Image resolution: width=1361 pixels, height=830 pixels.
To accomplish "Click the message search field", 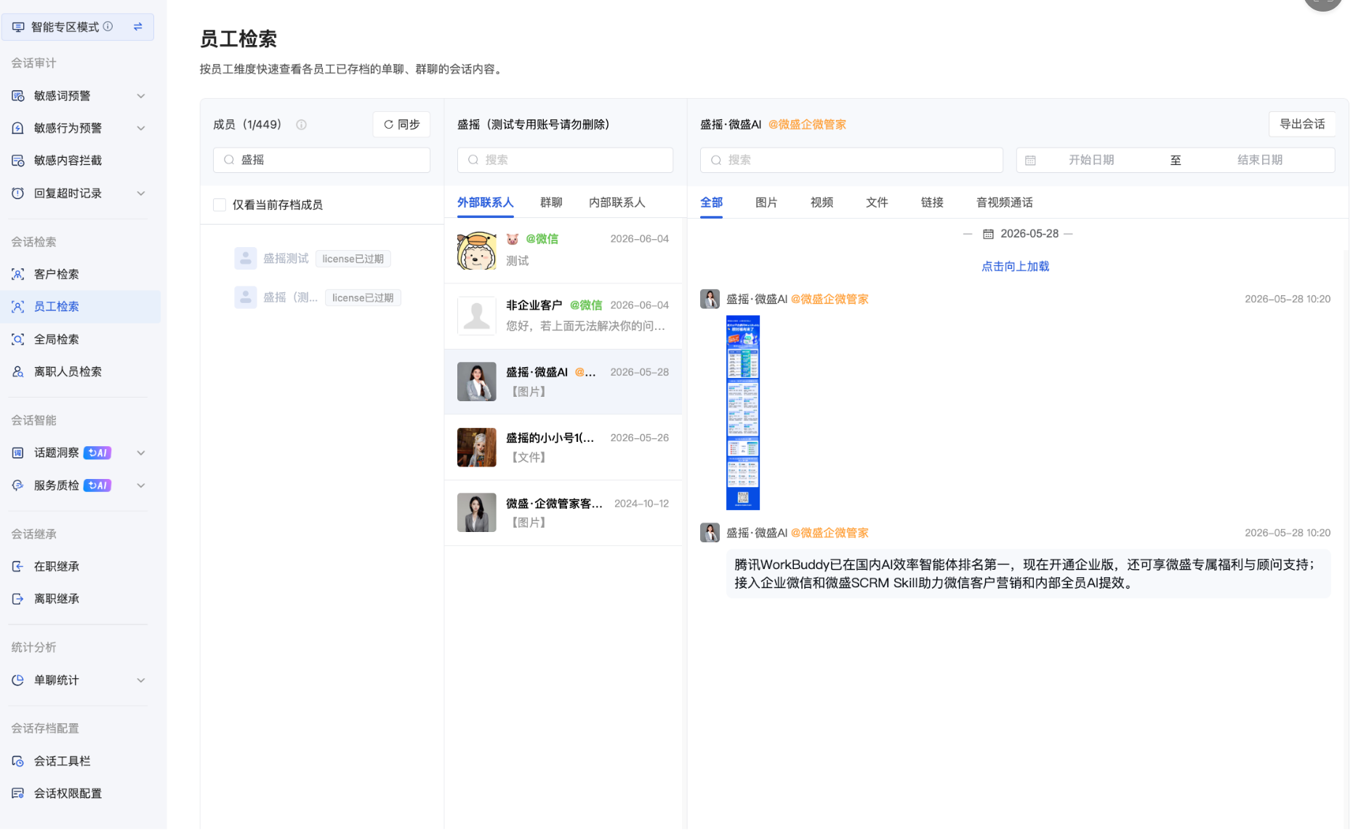I will [851, 160].
